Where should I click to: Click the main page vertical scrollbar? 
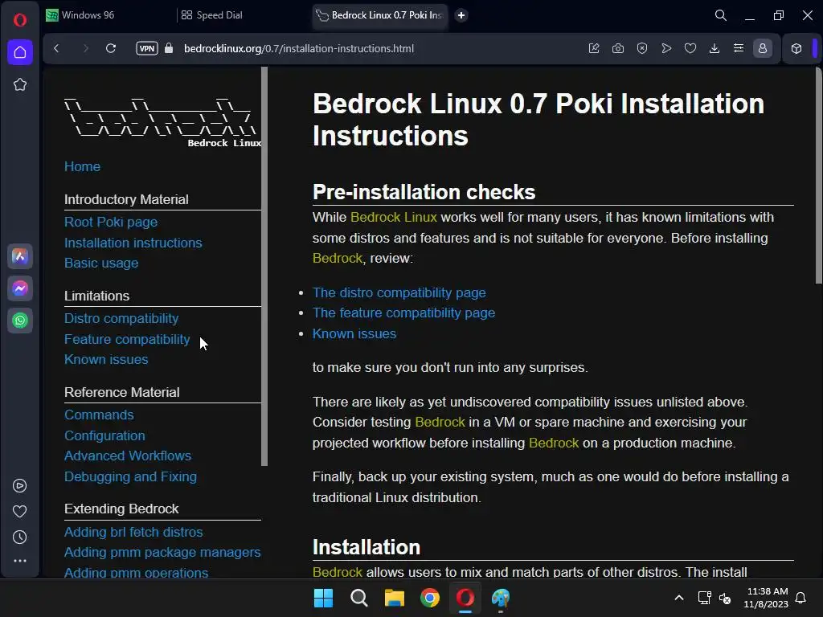818,176
